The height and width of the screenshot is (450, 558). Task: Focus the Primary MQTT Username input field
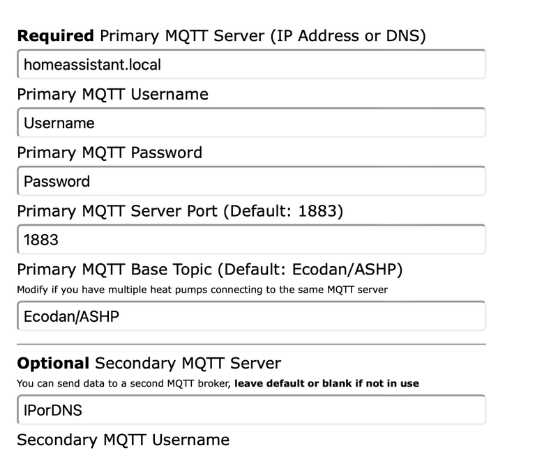tap(251, 123)
